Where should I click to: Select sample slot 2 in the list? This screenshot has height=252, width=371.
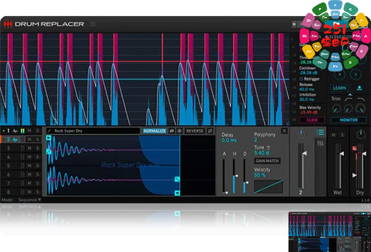click(x=8, y=140)
